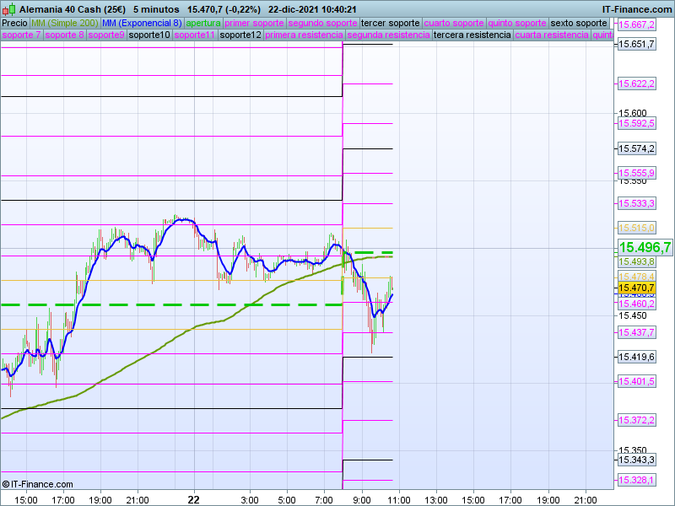The image size is (675, 506).
Task: Click the bold 22 date marker
Action: (194, 499)
